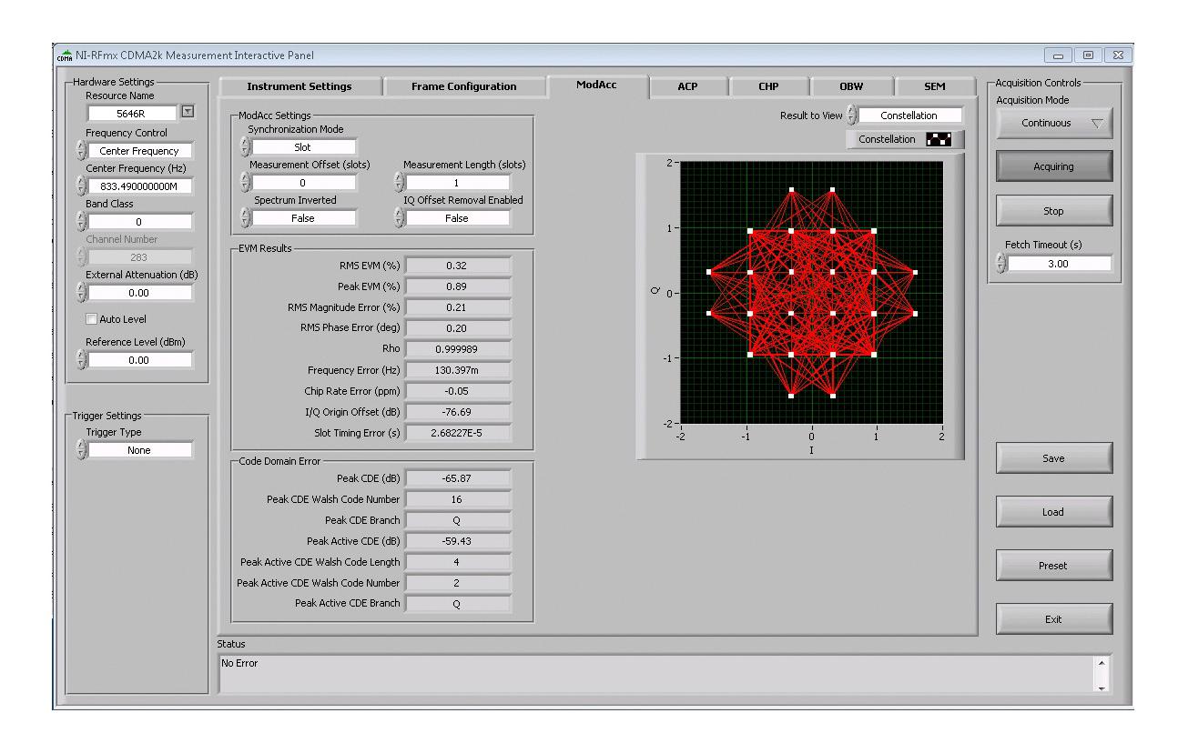This screenshot has height=753, width=1178.
Task: Click the Acquiring button
Action: pyautogui.click(x=1054, y=166)
